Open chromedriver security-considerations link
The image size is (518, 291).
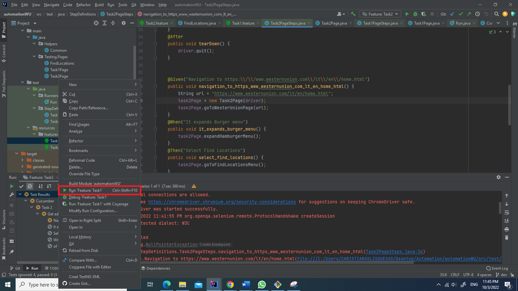click(222, 202)
